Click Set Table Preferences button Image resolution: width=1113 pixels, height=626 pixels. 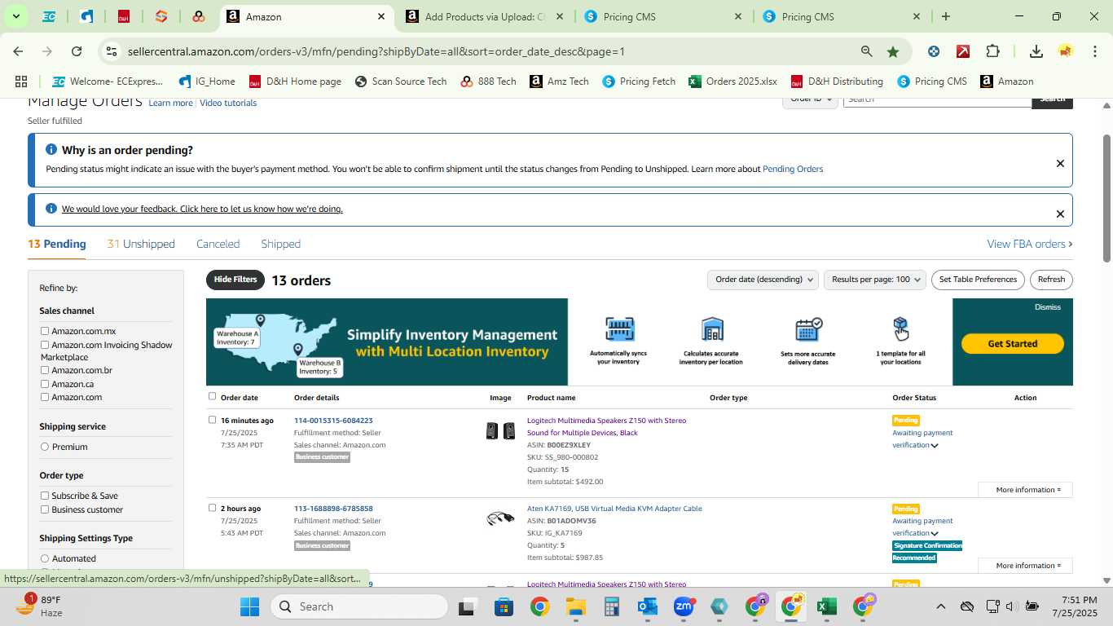pyautogui.click(x=978, y=280)
